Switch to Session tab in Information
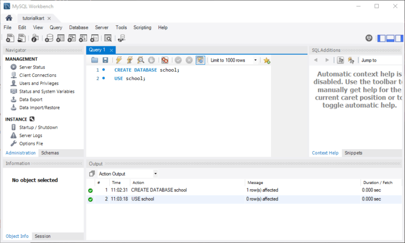405x243 pixels. click(x=43, y=236)
